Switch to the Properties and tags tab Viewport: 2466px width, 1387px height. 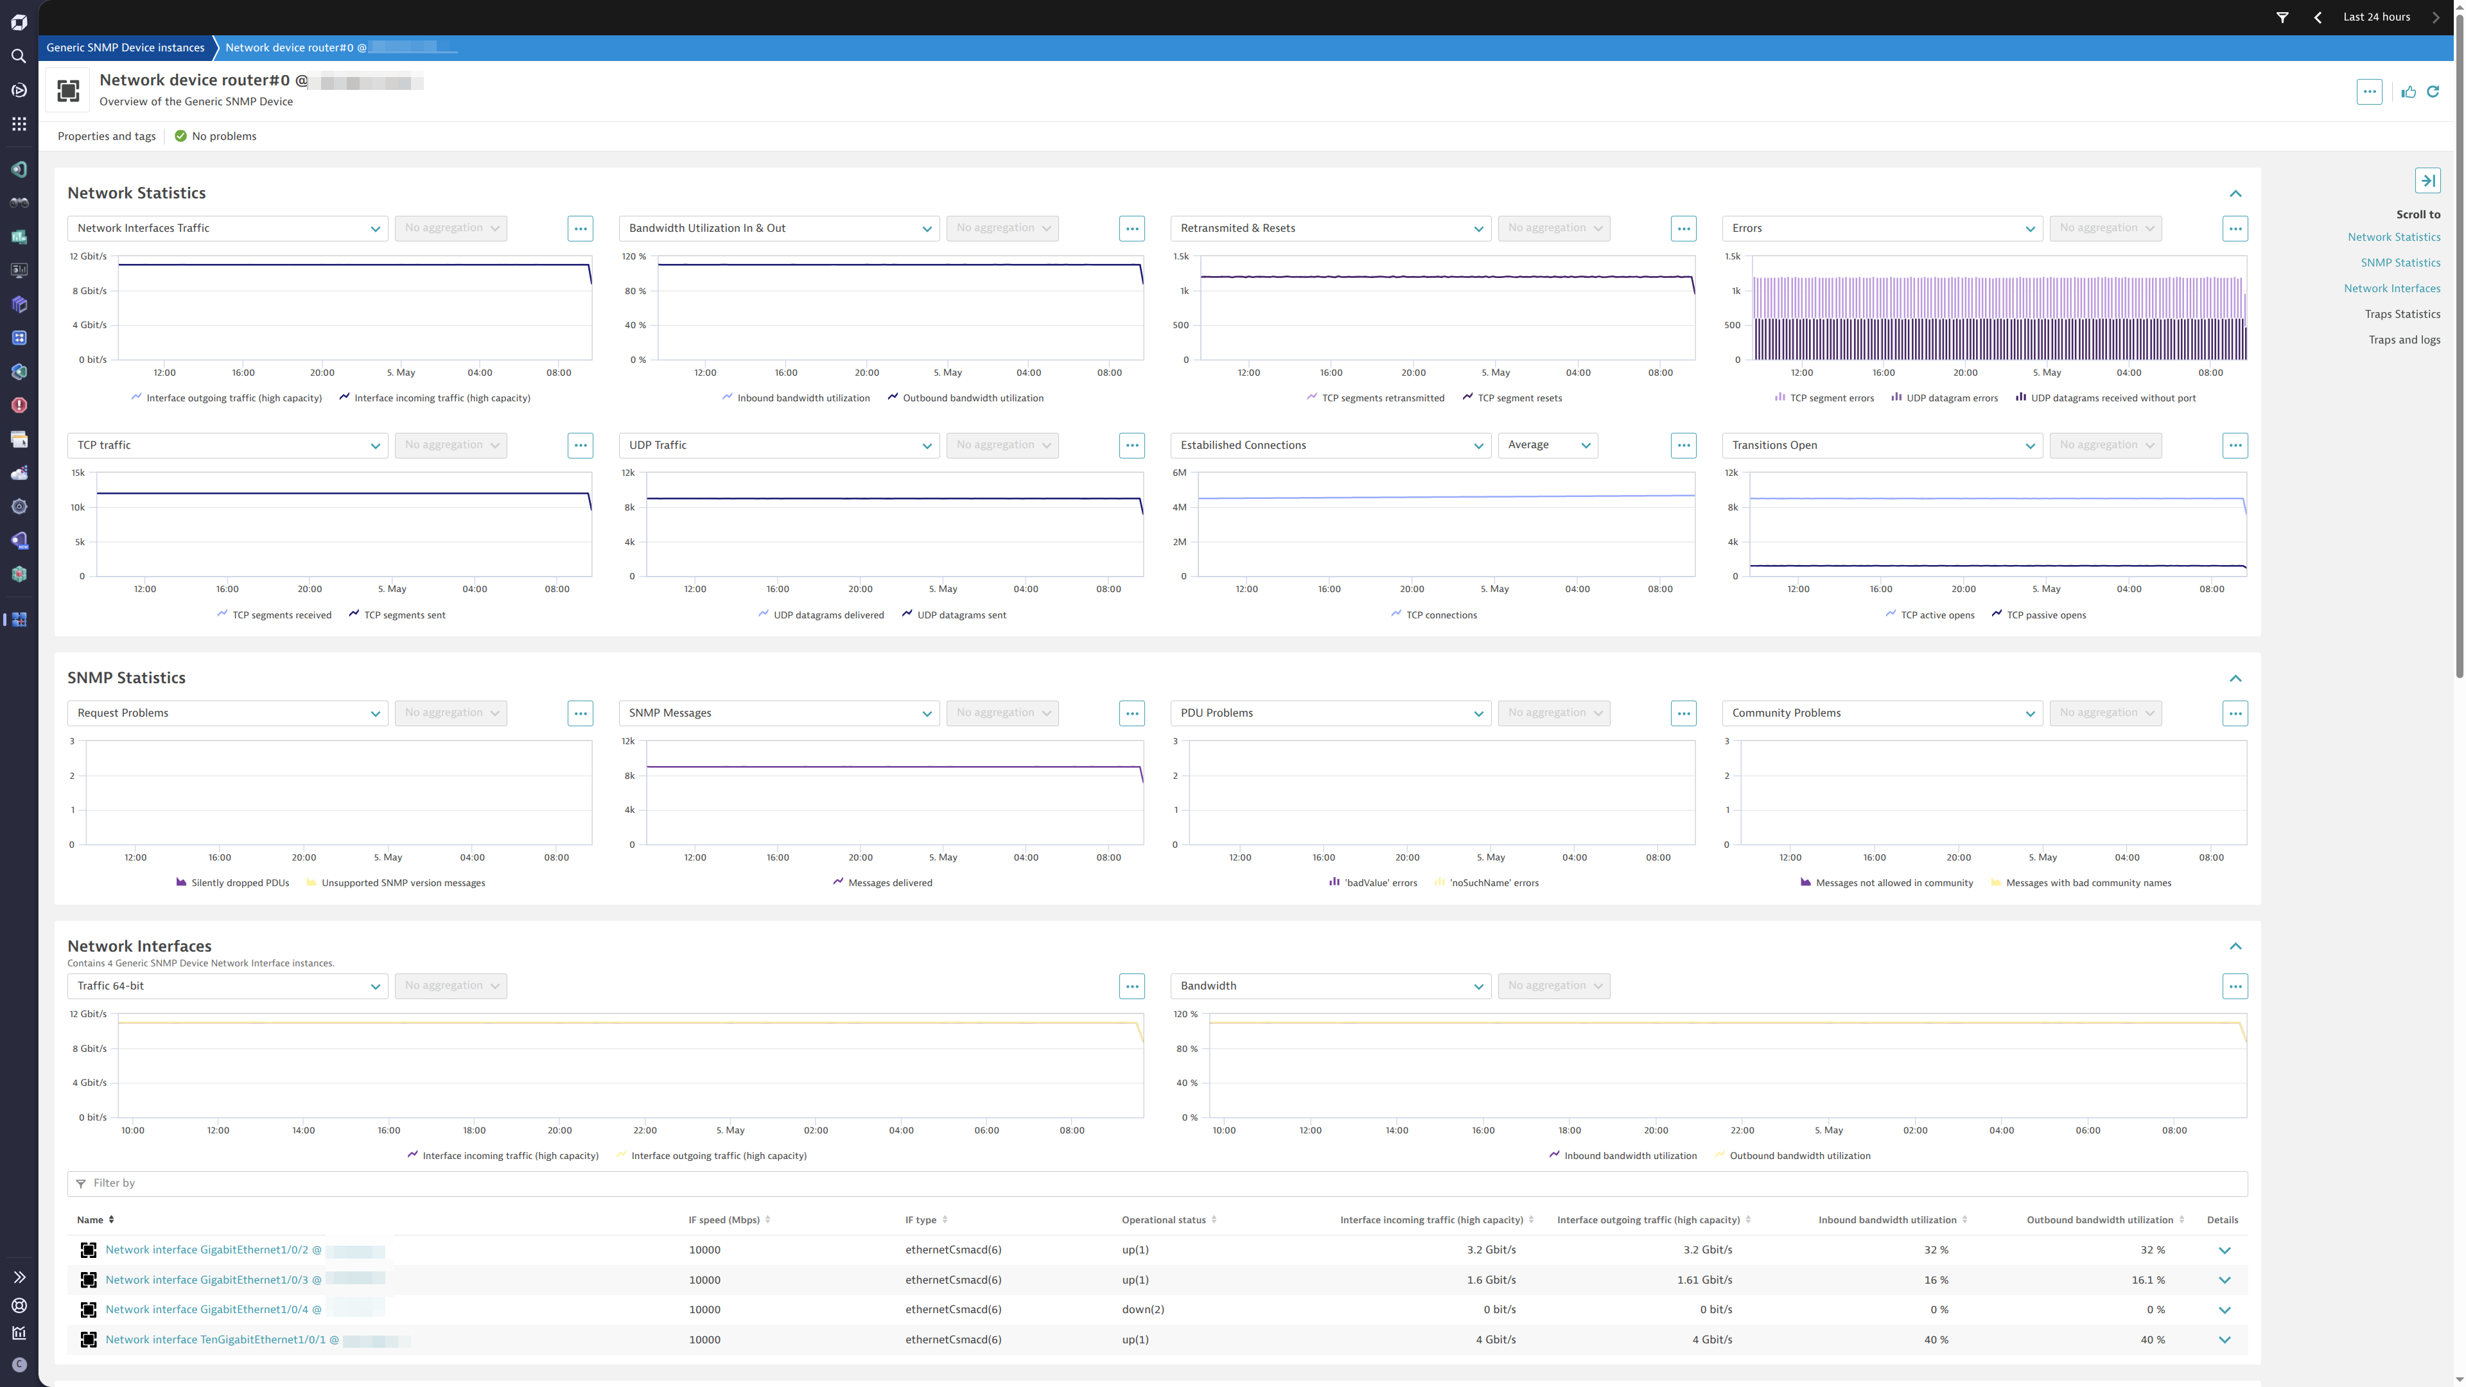[106, 136]
